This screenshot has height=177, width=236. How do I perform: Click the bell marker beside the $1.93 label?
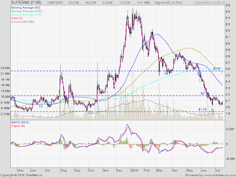click(x=212, y=111)
